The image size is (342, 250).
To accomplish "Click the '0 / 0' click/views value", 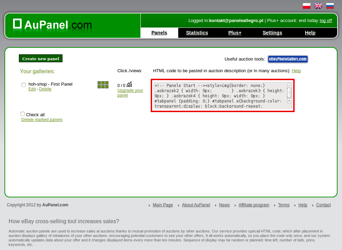I will pos(121,85).
